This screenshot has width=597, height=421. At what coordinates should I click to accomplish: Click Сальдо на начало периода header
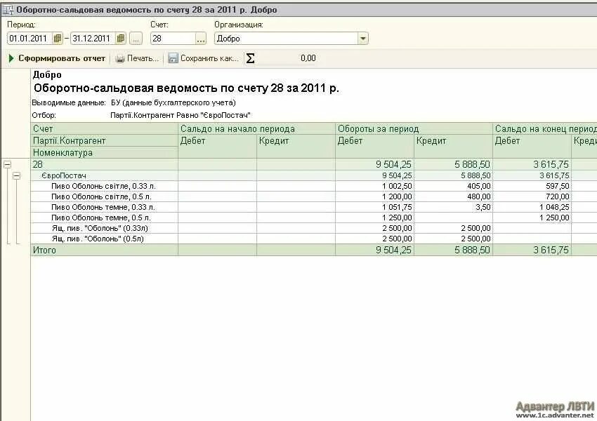(256, 128)
